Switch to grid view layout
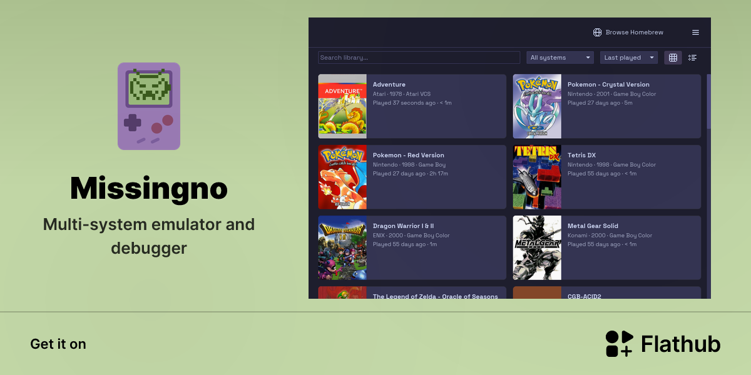The width and height of the screenshot is (751, 375). (x=673, y=57)
